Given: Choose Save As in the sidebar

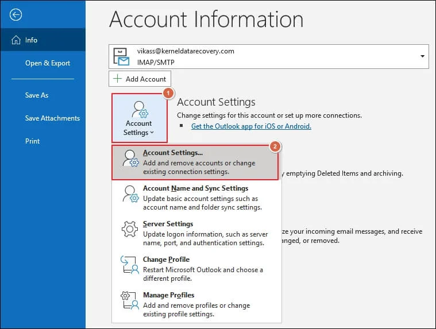Looking at the screenshot, I should click(37, 95).
